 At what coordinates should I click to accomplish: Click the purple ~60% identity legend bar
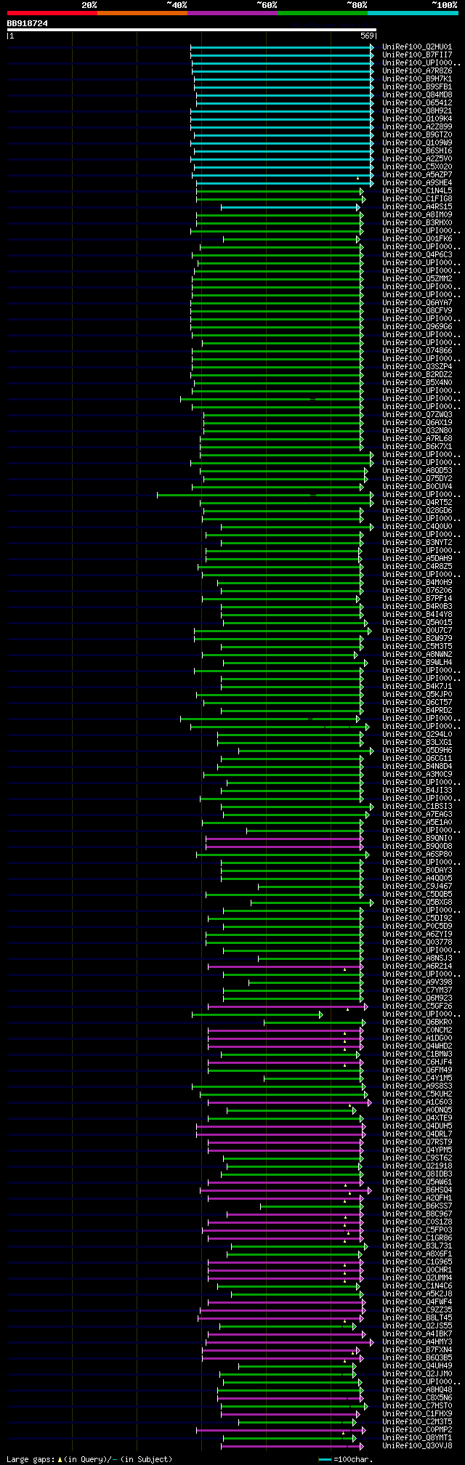(x=232, y=13)
